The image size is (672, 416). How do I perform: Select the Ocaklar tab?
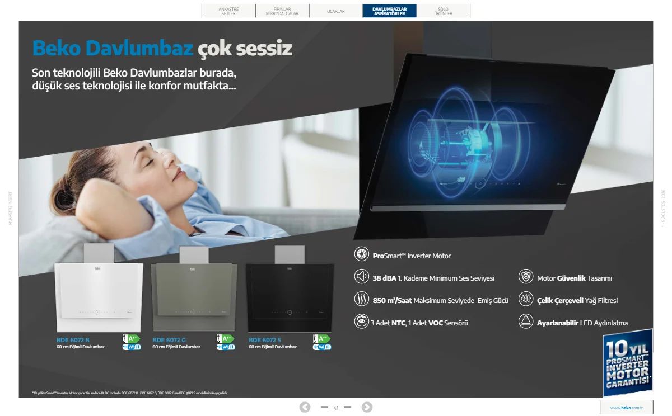click(x=336, y=11)
